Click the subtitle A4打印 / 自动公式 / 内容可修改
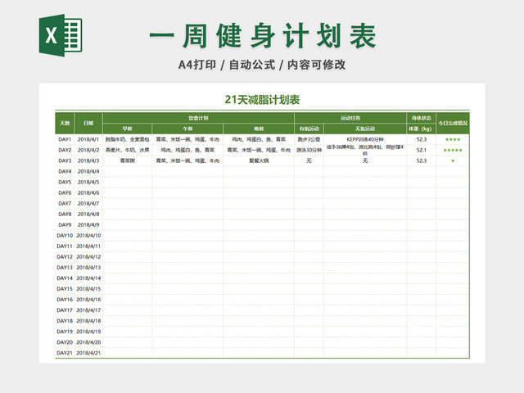This screenshot has height=393, width=524. tap(262, 65)
